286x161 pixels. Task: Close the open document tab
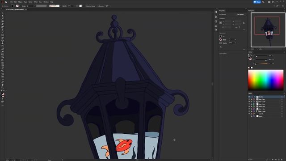[x=26, y=9]
